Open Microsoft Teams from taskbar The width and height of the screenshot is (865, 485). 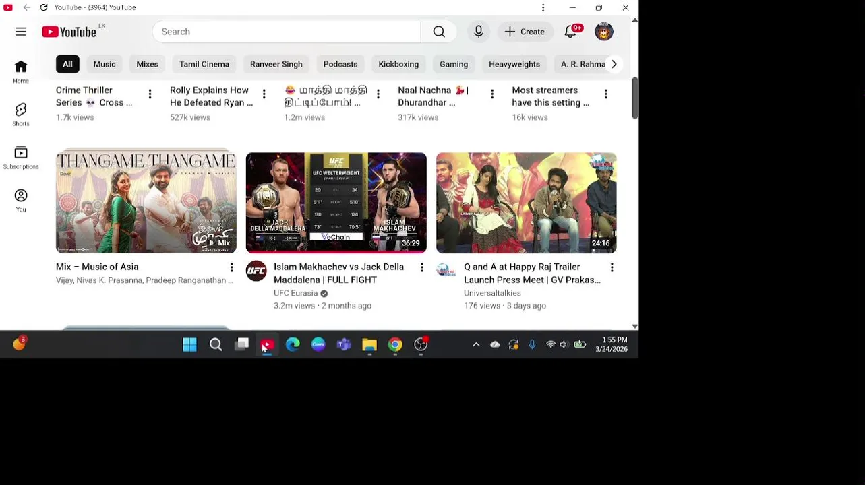point(344,345)
